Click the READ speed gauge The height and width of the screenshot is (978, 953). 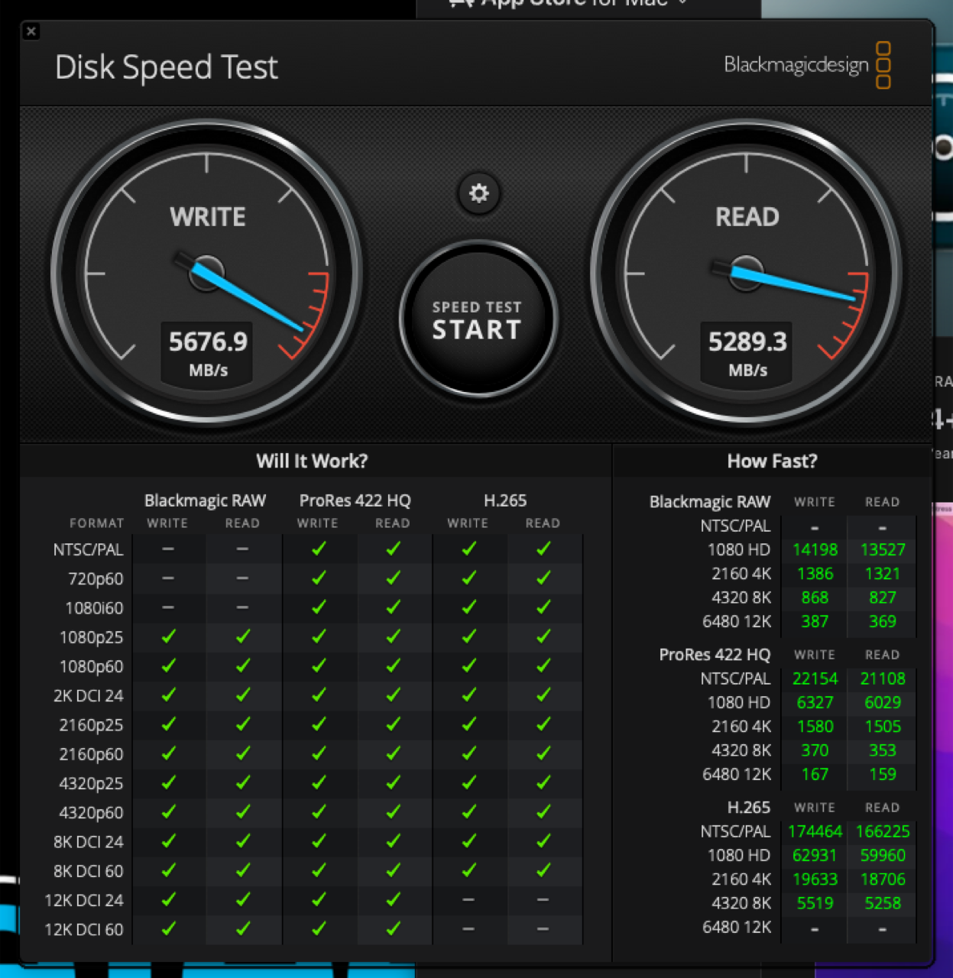click(747, 272)
